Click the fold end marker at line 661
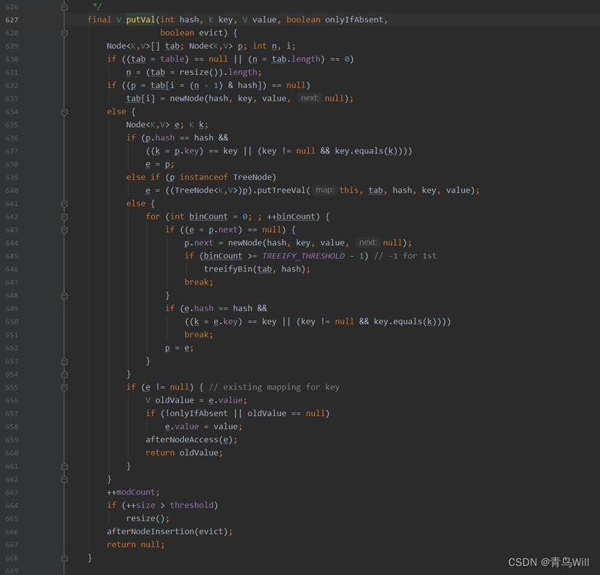Viewport: 600px width, 575px height. [x=65, y=466]
